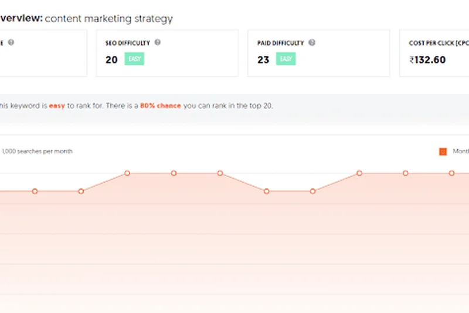The height and width of the screenshot is (313, 469).
Task: Click the orange chart legend swatch
Action: [443, 152]
